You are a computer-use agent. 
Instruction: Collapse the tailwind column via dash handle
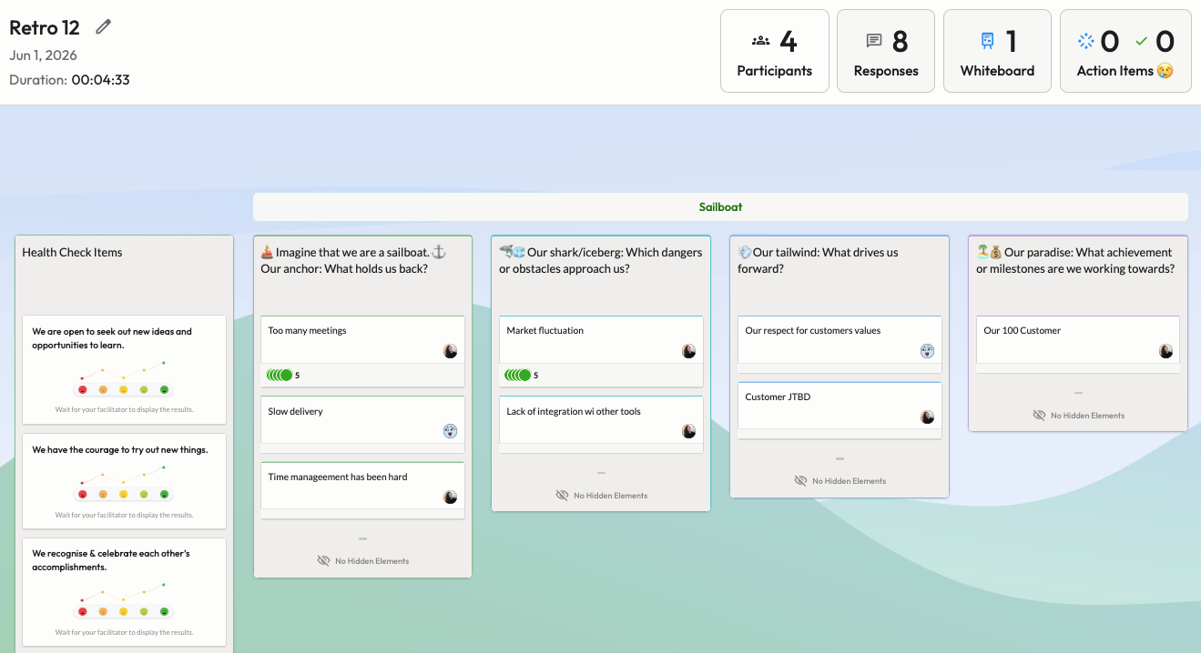840,458
